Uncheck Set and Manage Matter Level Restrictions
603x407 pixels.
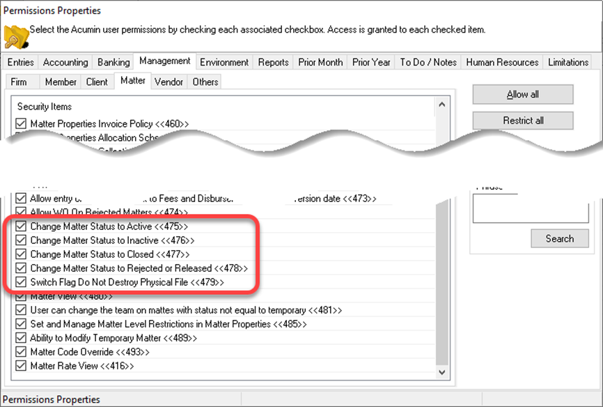(21, 324)
